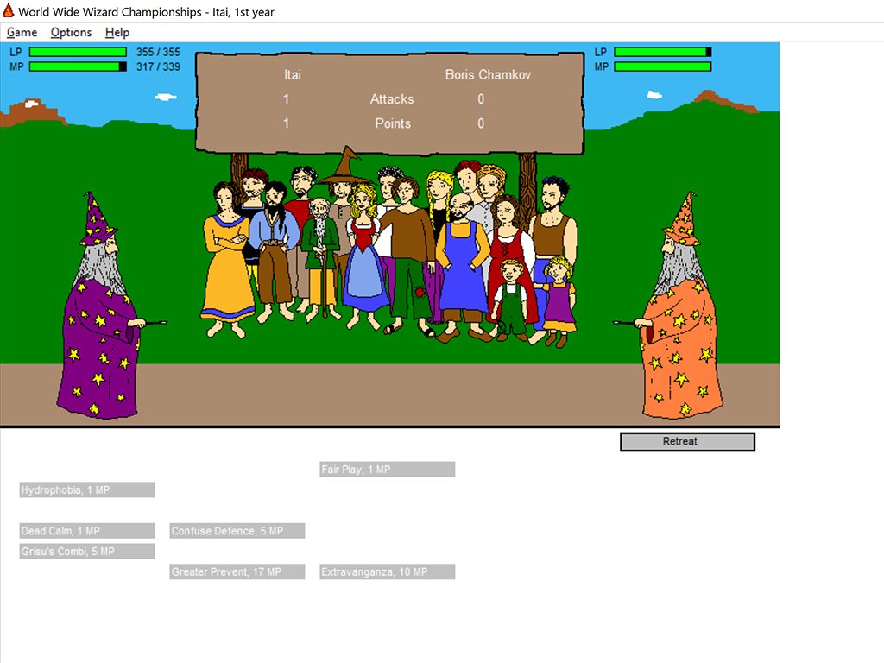Viewport: 884px width, 663px height.
Task: Cast the Fair Play spell
Action: 388,469
